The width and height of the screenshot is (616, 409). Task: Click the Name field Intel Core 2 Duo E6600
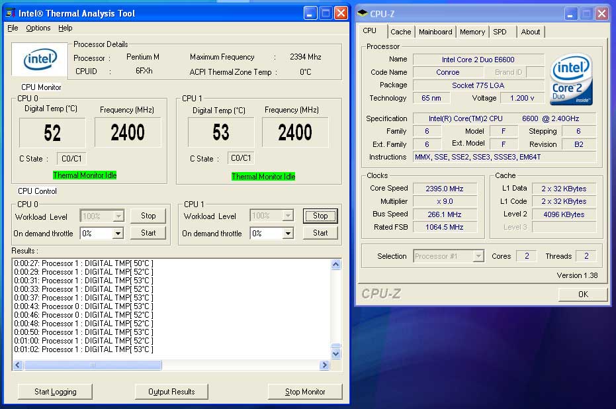(478, 60)
